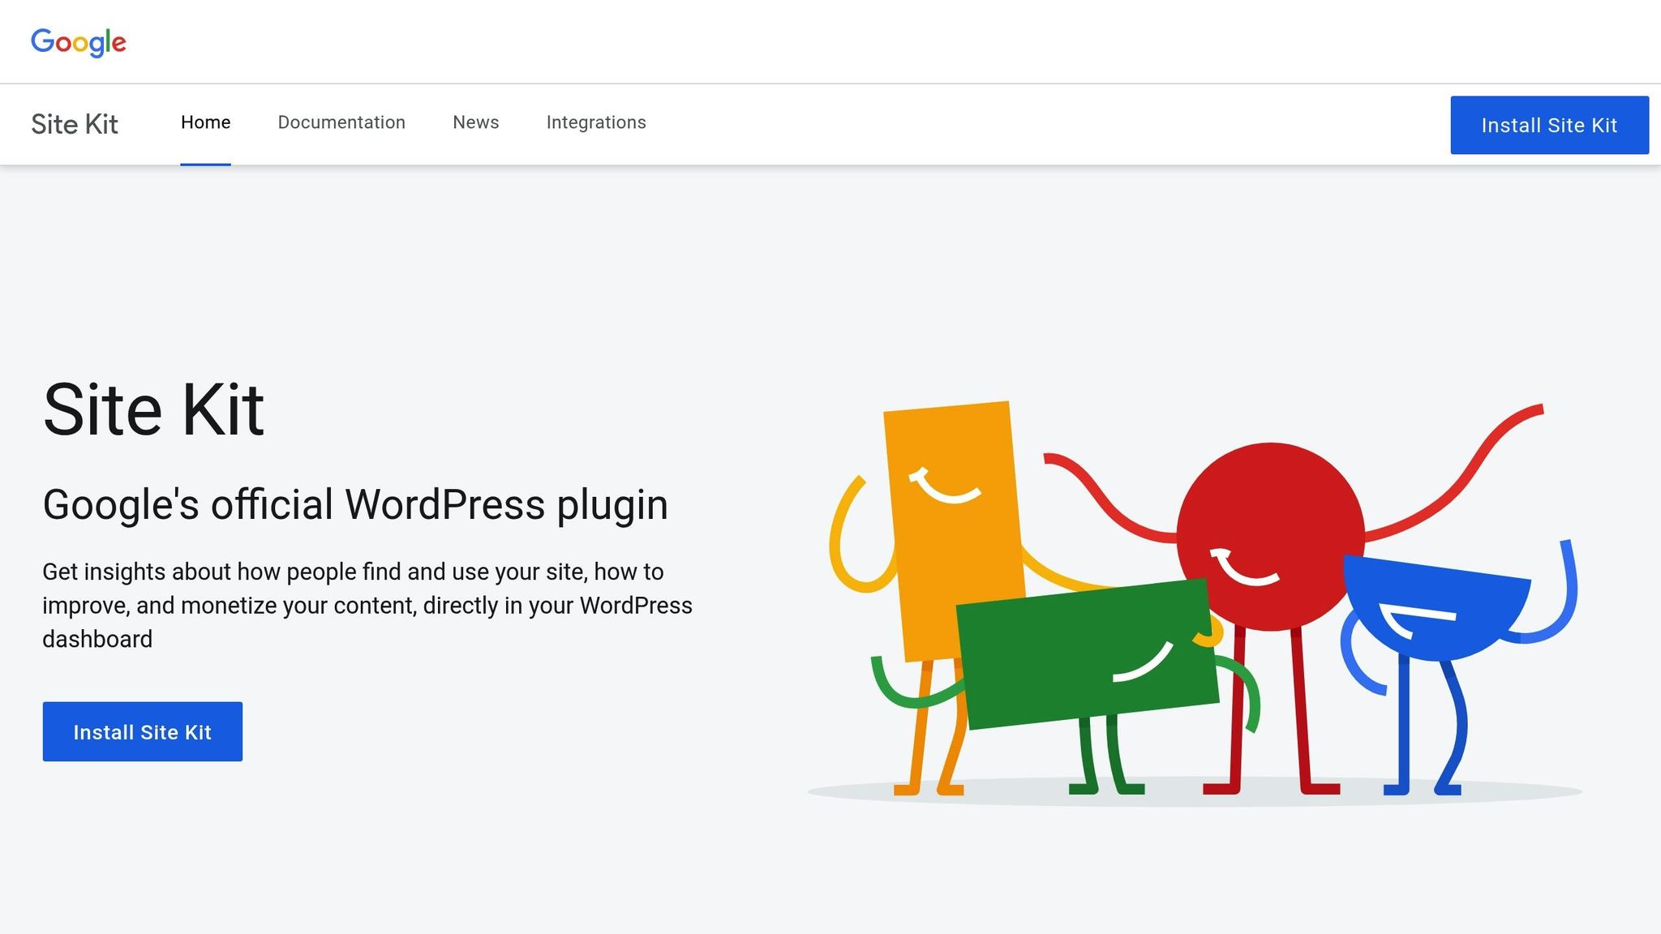Click the Site Kit wordmark

[74, 124]
